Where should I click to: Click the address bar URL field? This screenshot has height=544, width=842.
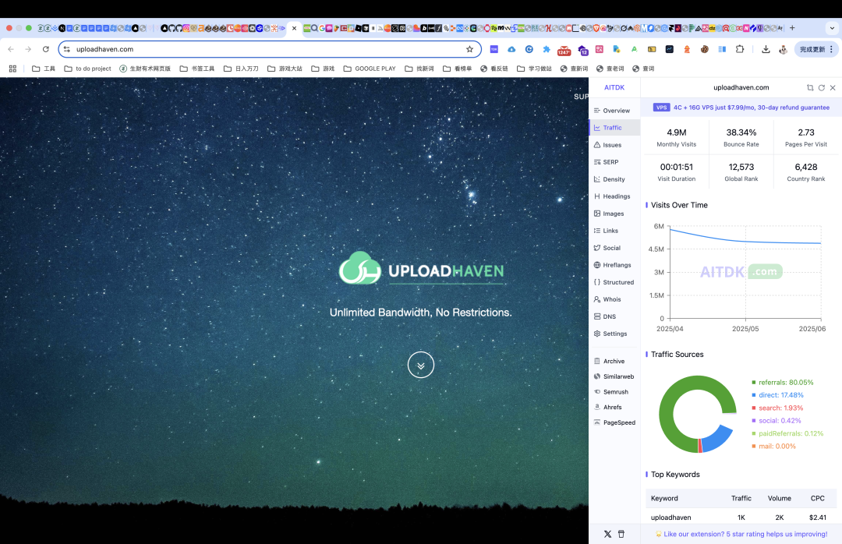tap(268, 49)
